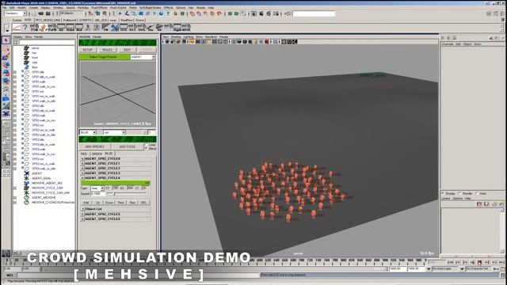The width and height of the screenshot is (507, 285).
Task: Toggle Snap to Grids on status line
Action: pyautogui.click(x=193, y=13)
